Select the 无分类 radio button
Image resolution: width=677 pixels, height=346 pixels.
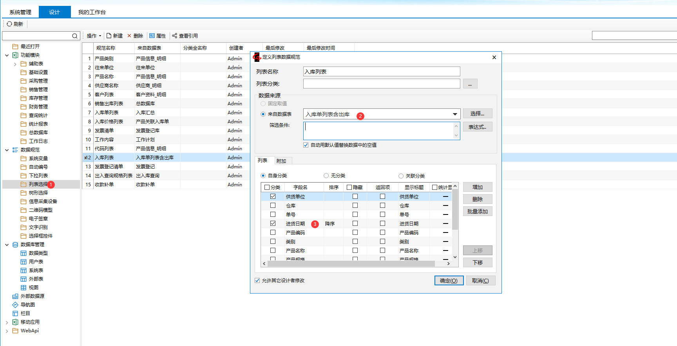326,176
